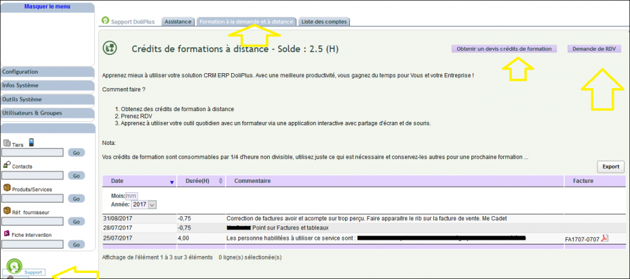Click the Contacts icon in sidebar
The image size is (630, 279).
7,165
